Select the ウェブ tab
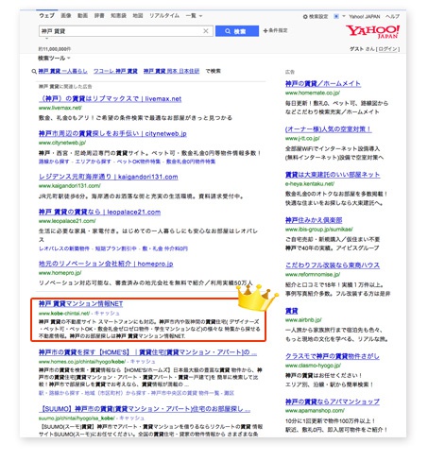 pyautogui.click(x=46, y=15)
